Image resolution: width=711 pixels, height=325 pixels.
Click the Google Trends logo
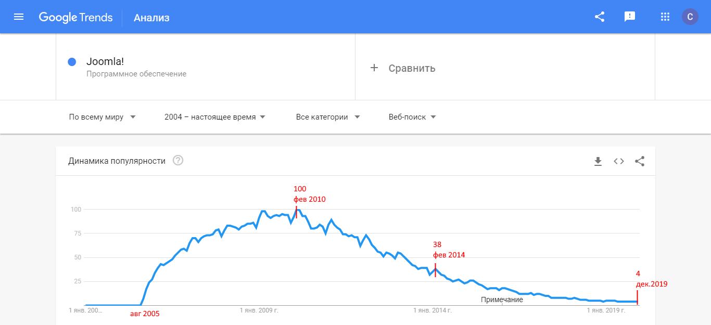pyautogui.click(x=75, y=17)
